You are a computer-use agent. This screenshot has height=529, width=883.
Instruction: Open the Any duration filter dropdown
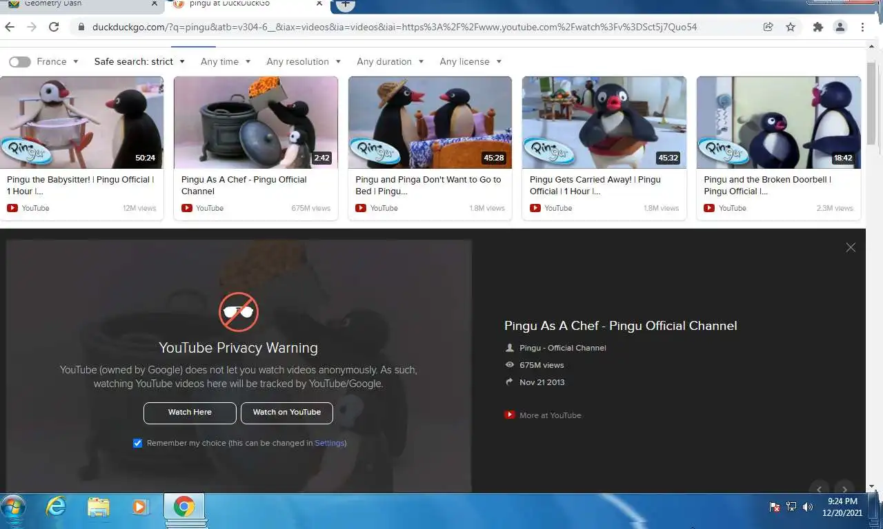click(x=390, y=61)
